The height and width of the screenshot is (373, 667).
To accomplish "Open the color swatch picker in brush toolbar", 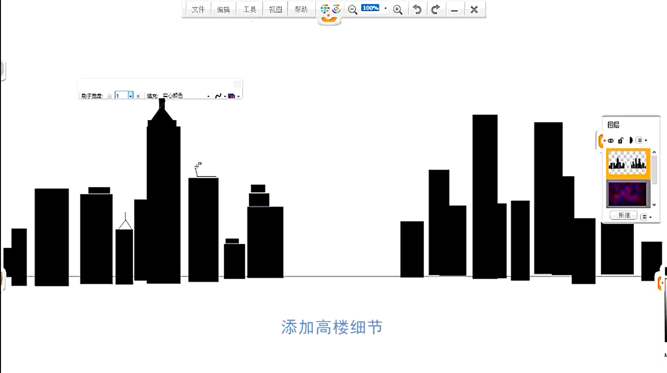I will [x=232, y=96].
